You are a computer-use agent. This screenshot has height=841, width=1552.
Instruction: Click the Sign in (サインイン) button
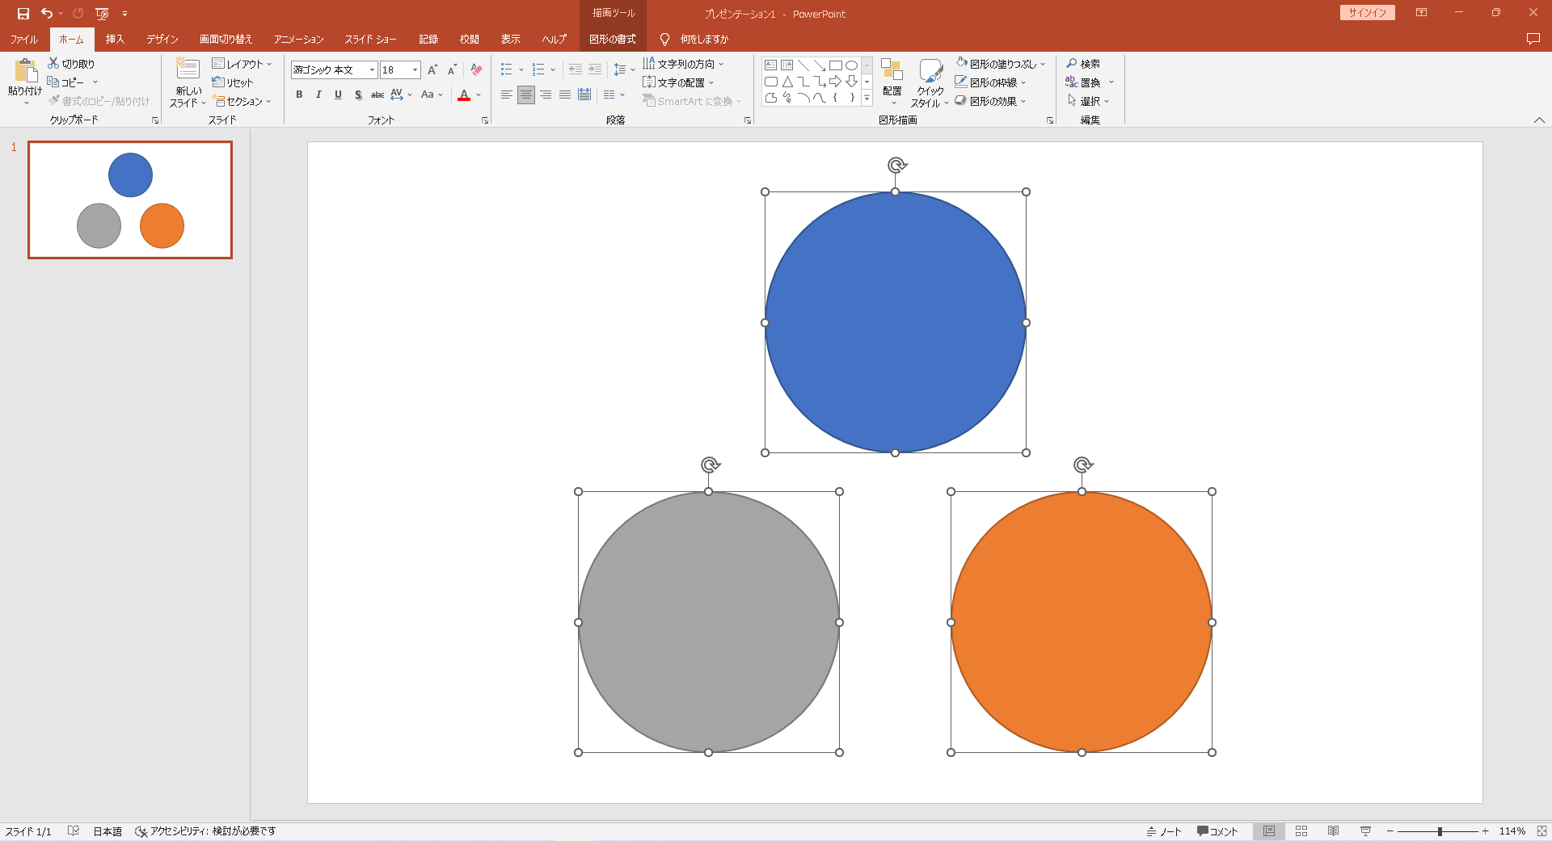point(1368,13)
